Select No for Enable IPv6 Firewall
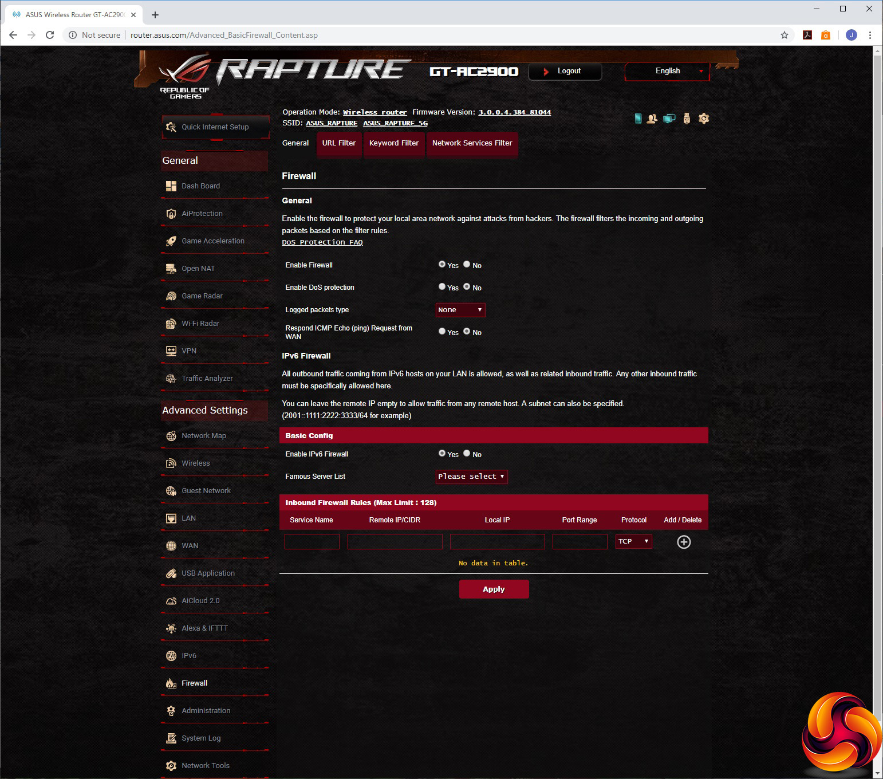Viewport: 883px width, 779px height. (467, 453)
